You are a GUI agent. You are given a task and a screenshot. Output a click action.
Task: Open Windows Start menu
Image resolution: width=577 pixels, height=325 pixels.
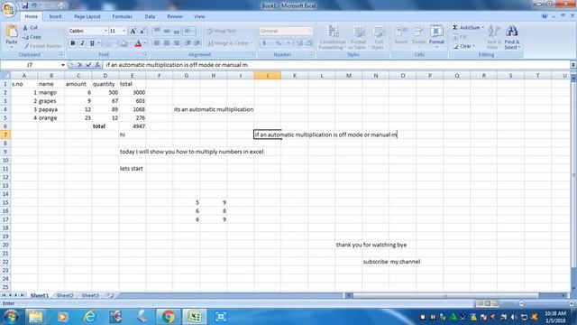click(x=10, y=317)
